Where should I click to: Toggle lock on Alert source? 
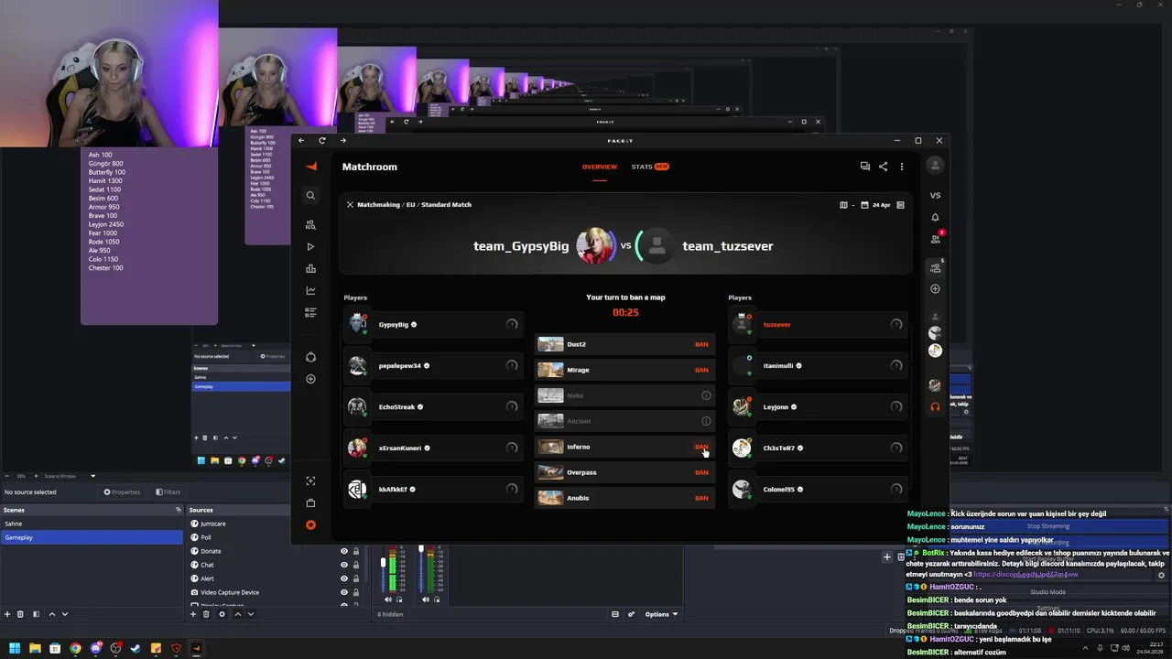pos(356,578)
